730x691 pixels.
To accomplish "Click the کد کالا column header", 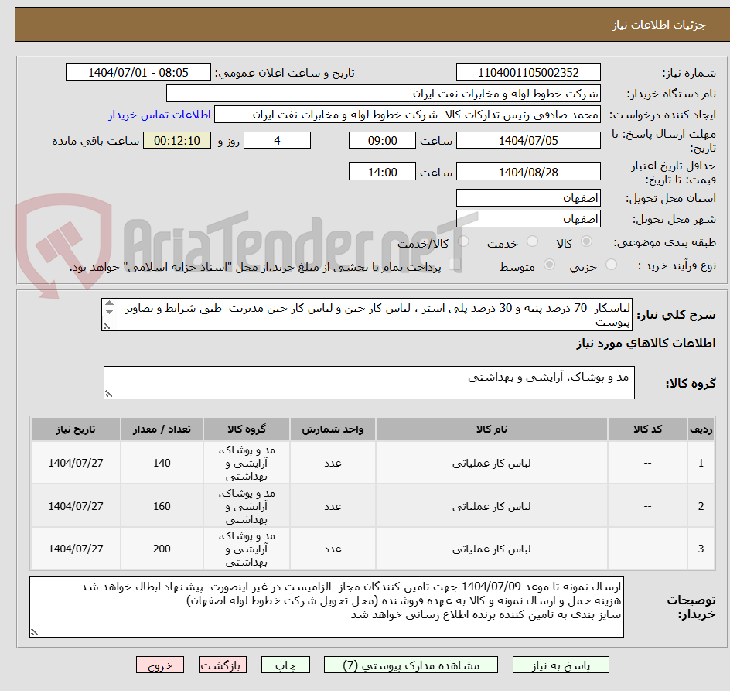I will click(x=647, y=429).
